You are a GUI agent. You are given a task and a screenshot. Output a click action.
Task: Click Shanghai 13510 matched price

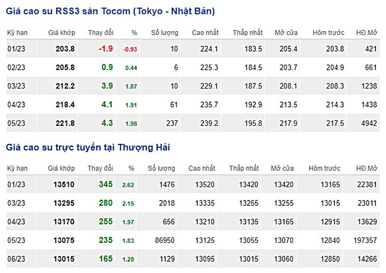pyautogui.click(x=64, y=185)
